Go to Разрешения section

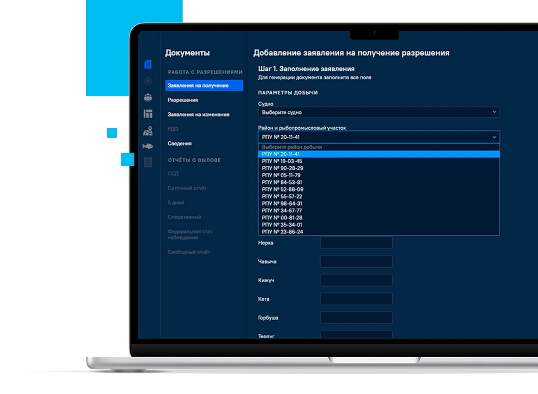point(183,100)
